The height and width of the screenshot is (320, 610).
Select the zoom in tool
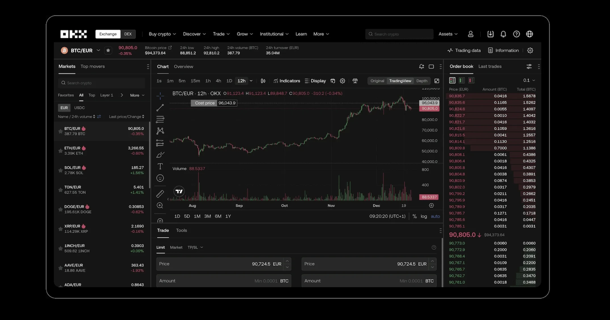pos(160,206)
